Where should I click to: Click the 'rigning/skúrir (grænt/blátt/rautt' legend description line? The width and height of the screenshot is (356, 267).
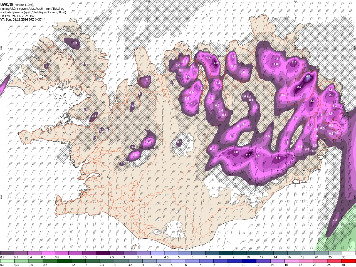click(x=33, y=9)
